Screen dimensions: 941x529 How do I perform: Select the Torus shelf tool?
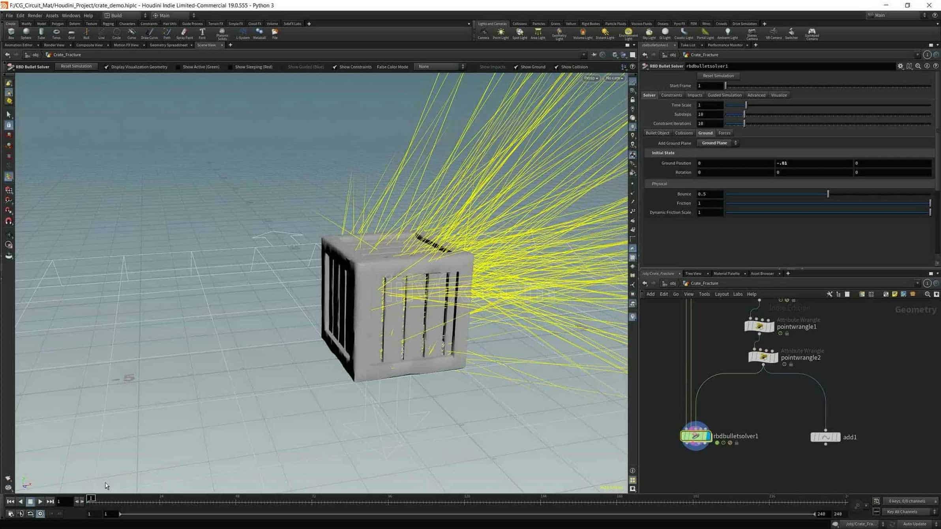click(56, 33)
